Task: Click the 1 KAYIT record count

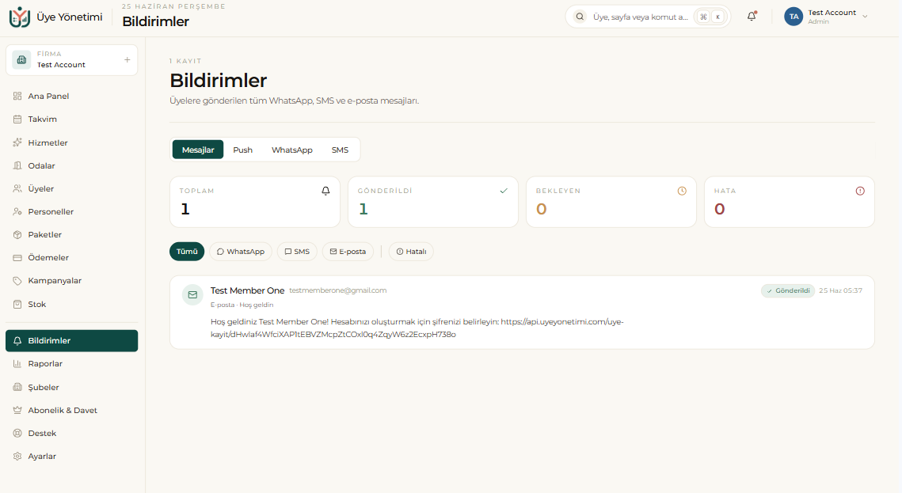Action: (x=185, y=61)
